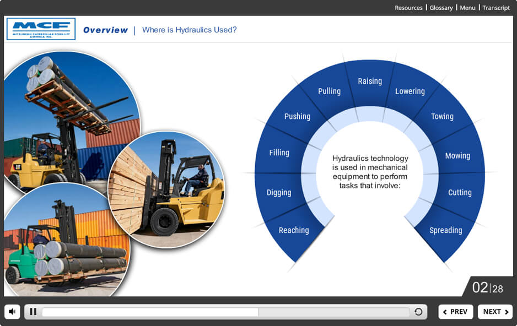Viewport: 517px width, 326px height.
Task: Click the Pushing wheel segment
Action: (x=297, y=117)
